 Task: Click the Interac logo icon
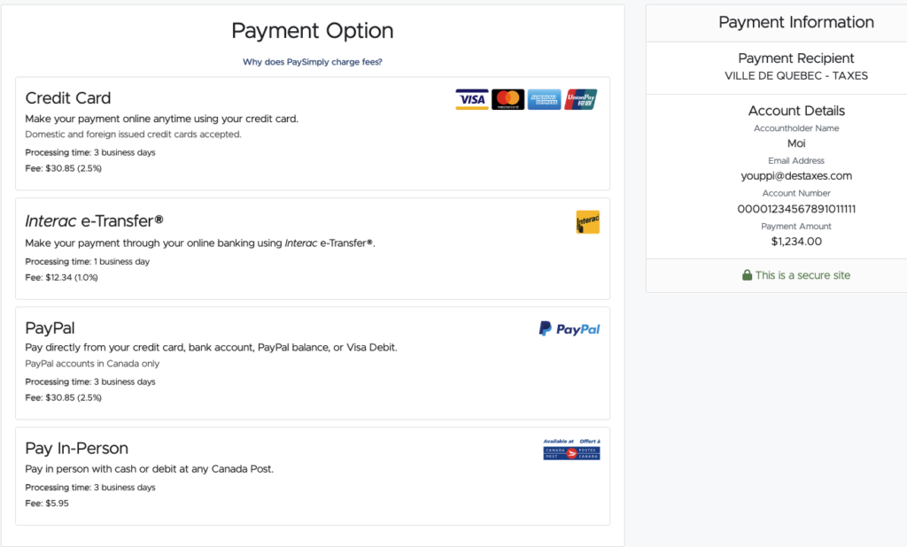587,222
